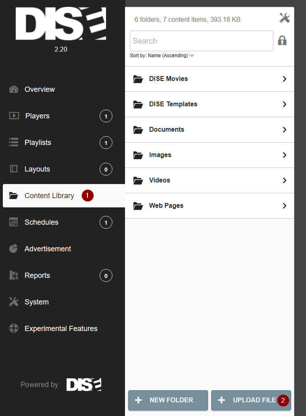This screenshot has width=306, height=416.
Task: Click the Schedules count badge
Action: coord(106,222)
